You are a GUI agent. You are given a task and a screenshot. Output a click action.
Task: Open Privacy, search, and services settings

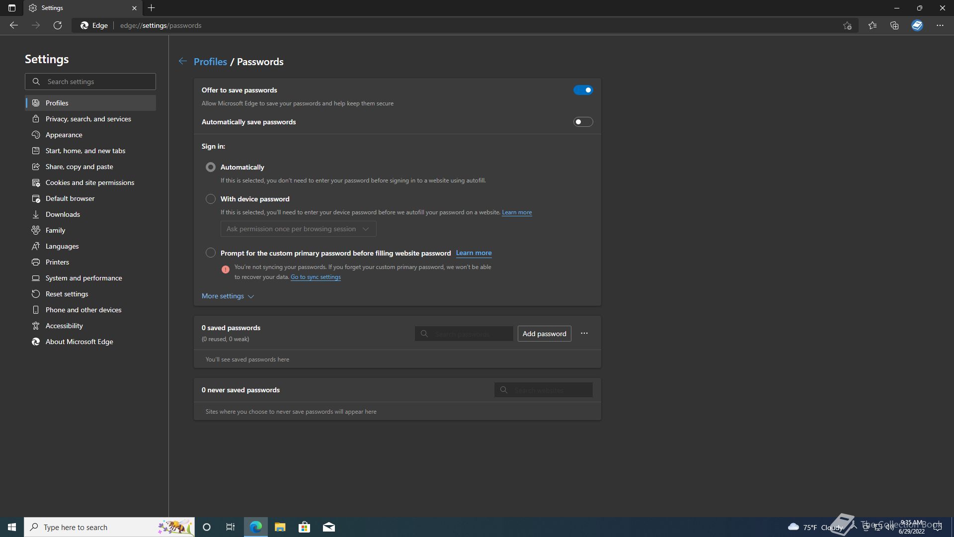(90, 119)
